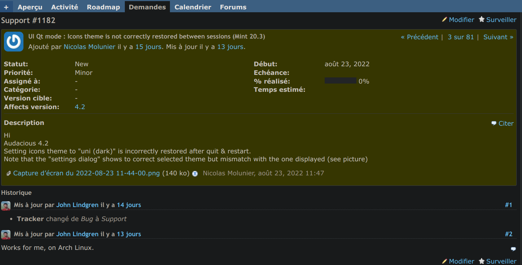Screen dimensions: 522x265
Task: Click the Statut value 'New'
Action: point(82,64)
